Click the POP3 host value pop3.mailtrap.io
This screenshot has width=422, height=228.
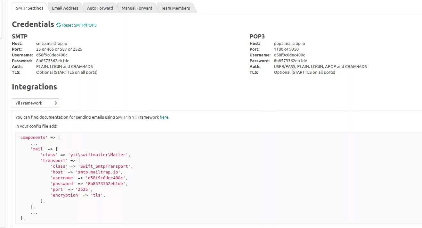point(289,43)
